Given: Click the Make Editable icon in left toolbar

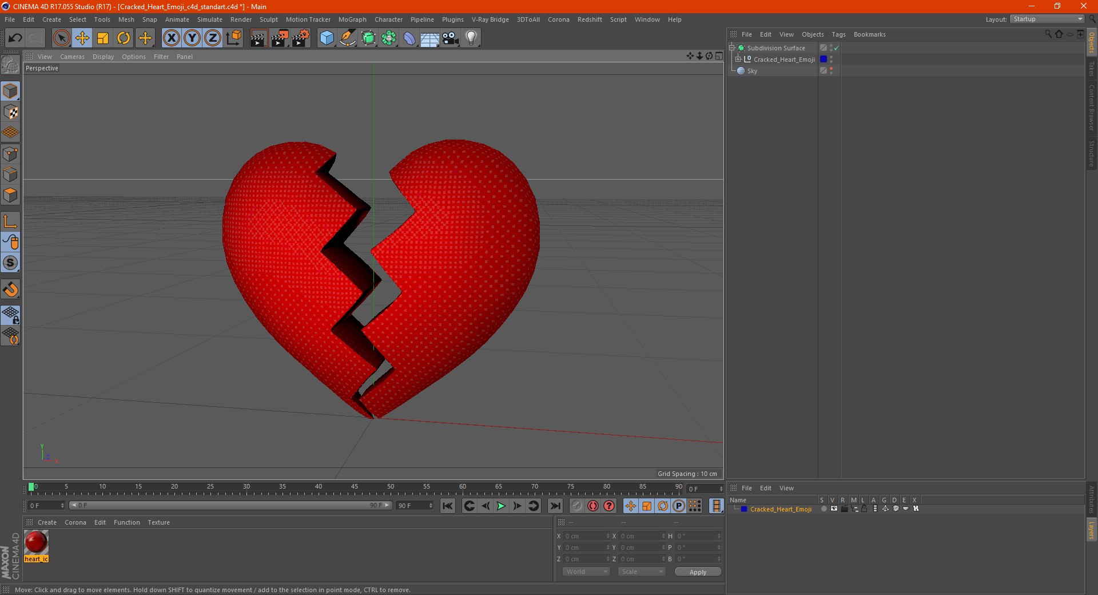Looking at the screenshot, I should point(10,65).
